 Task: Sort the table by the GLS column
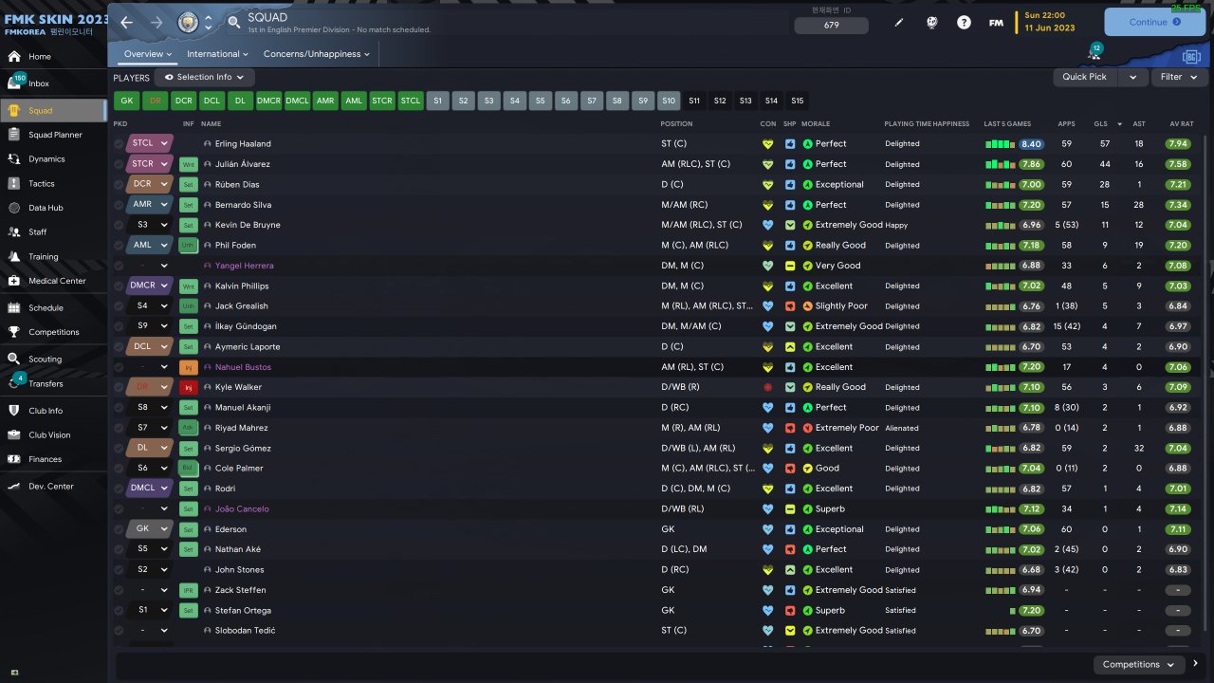tap(1100, 124)
